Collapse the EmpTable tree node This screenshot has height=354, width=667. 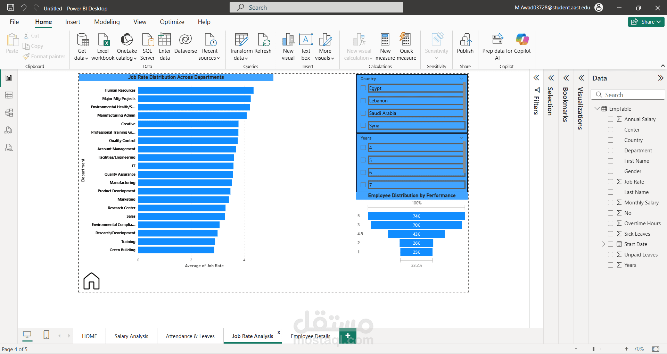(597, 109)
